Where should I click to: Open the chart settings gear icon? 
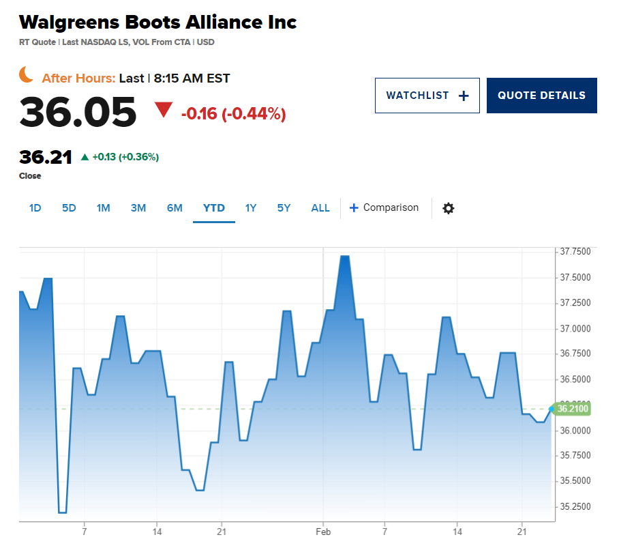pos(448,208)
